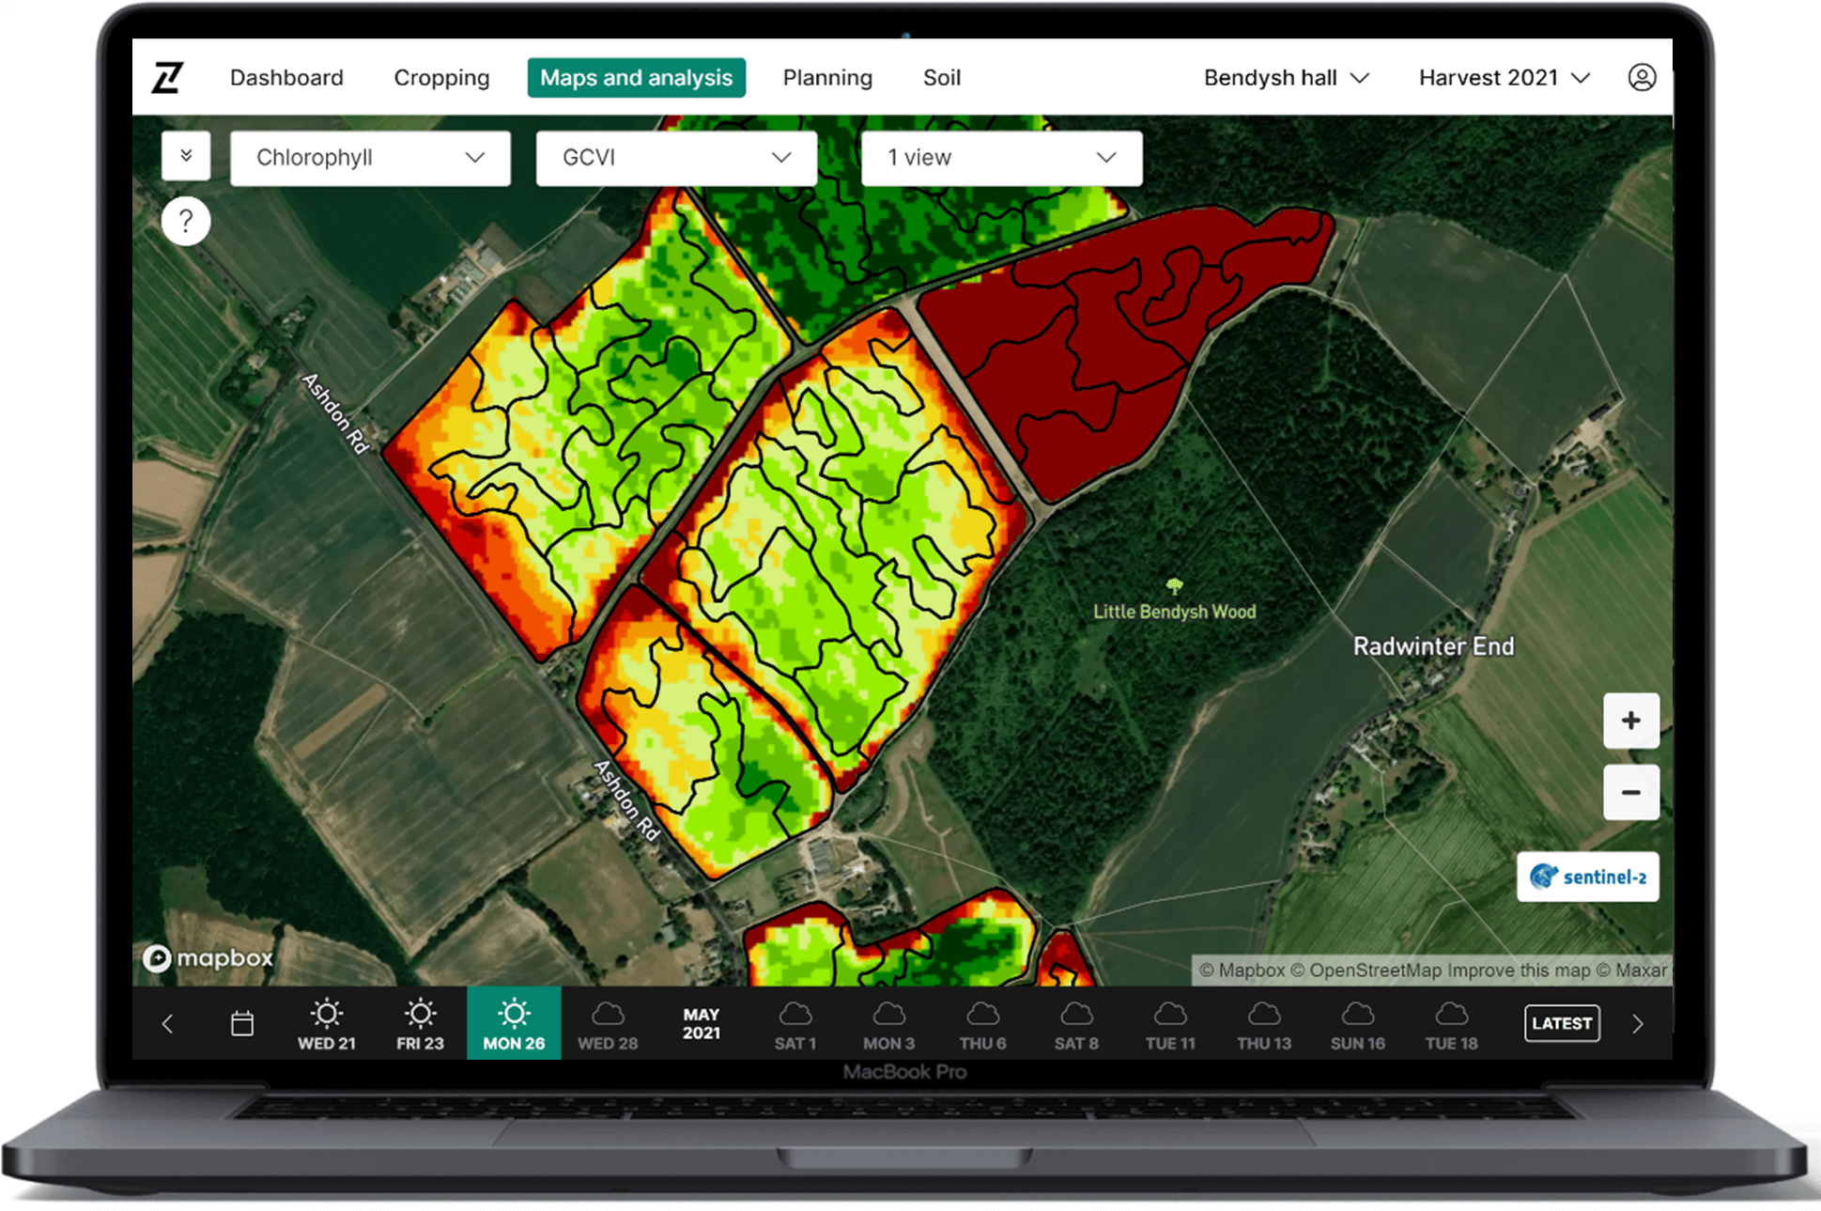Image resolution: width=1821 pixels, height=1211 pixels.
Task: Open the Bendysh hall farm selector
Action: point(1286,78)
